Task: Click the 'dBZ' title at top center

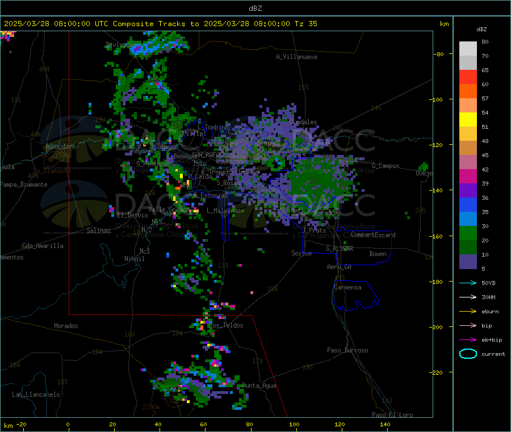Action: pyautogui.click(x=255, y=9)
